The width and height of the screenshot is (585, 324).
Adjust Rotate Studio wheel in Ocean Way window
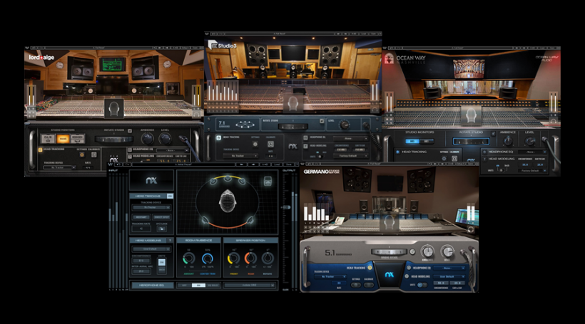point(471,142)
